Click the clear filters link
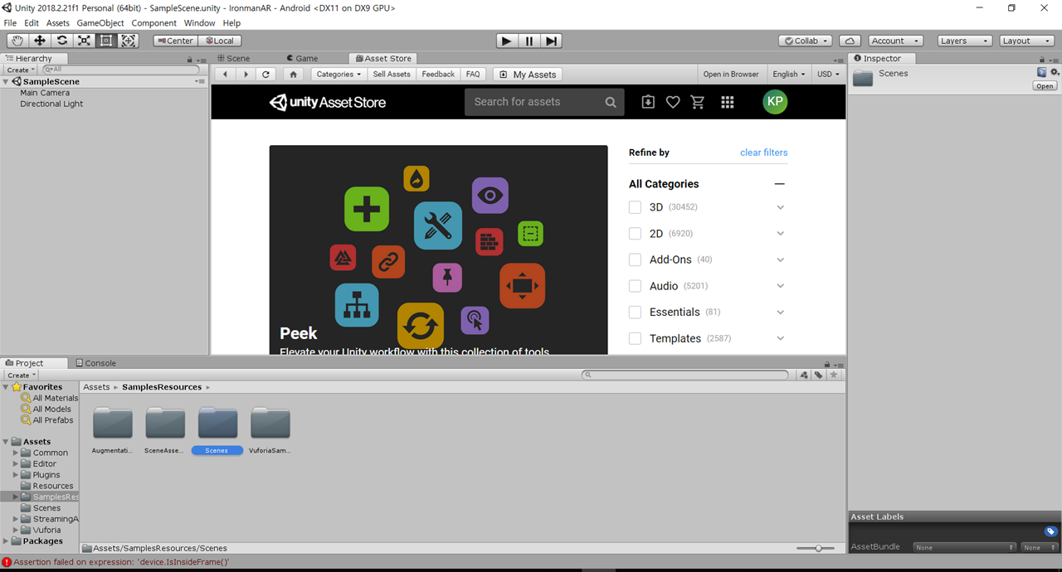Image resolution: width=1062 pixels, height=572 pixels. coord(763,153)
